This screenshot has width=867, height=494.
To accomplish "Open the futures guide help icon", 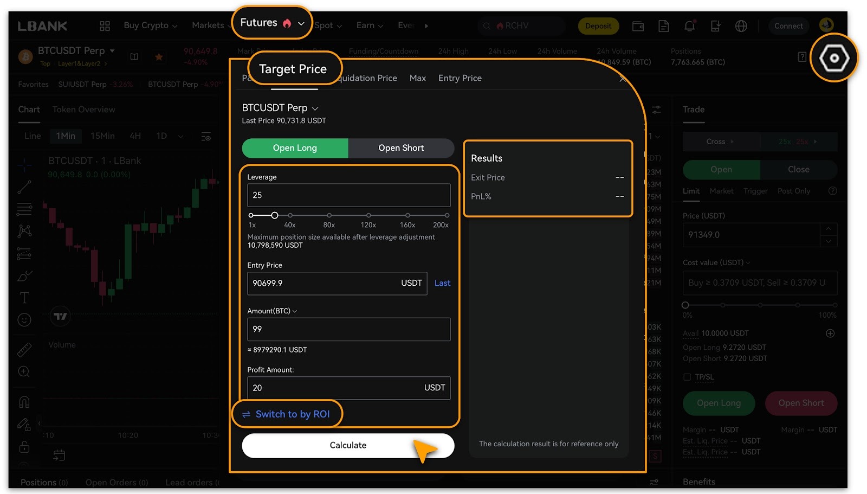I will [x=802, y=57].
